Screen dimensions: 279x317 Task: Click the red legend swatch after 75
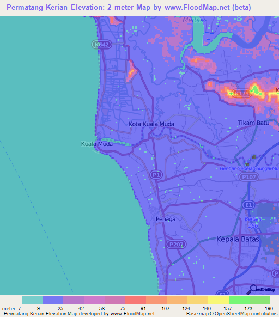[x=136, y=300]
